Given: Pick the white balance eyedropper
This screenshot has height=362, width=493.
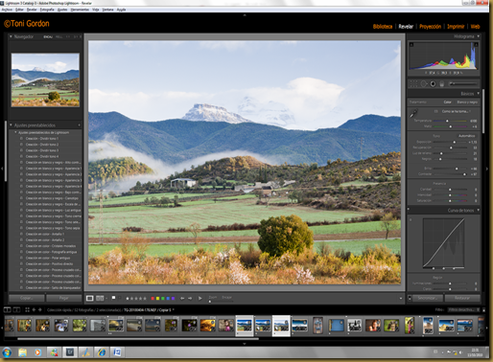Looking at the screenshot, I should [x=413, y=113].
